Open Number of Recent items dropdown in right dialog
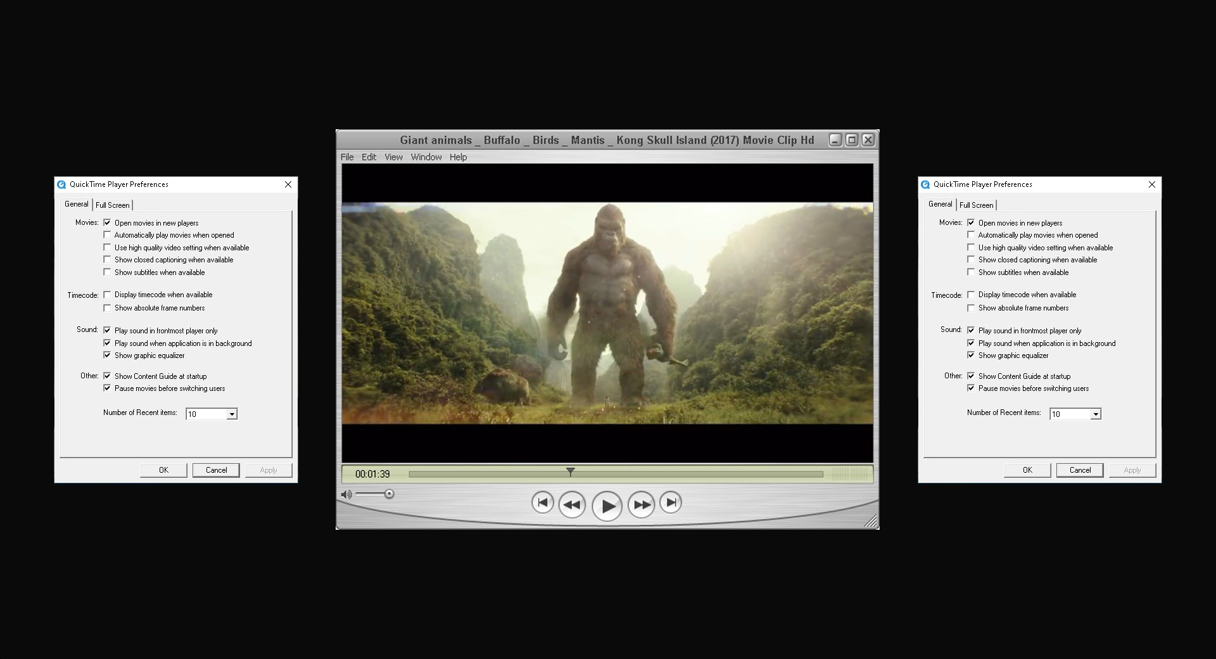The width and height of the screenshot is (1216, 659). [1096, 414]
